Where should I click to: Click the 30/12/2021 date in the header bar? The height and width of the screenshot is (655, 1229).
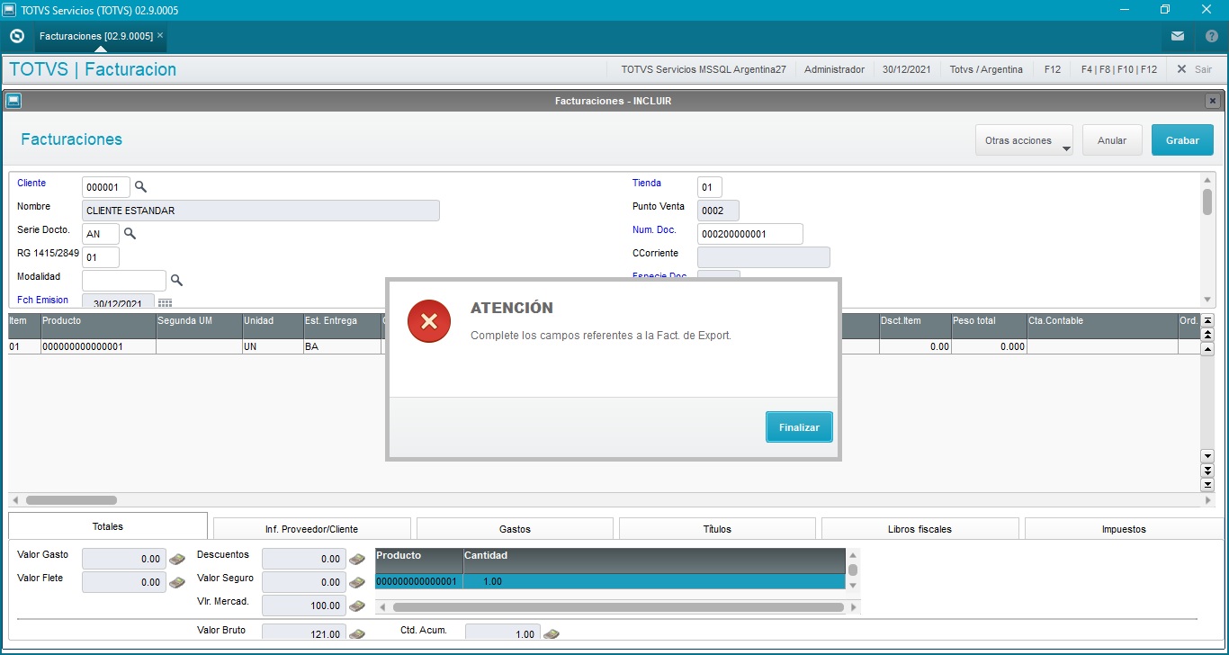click(x=907, y=69)
